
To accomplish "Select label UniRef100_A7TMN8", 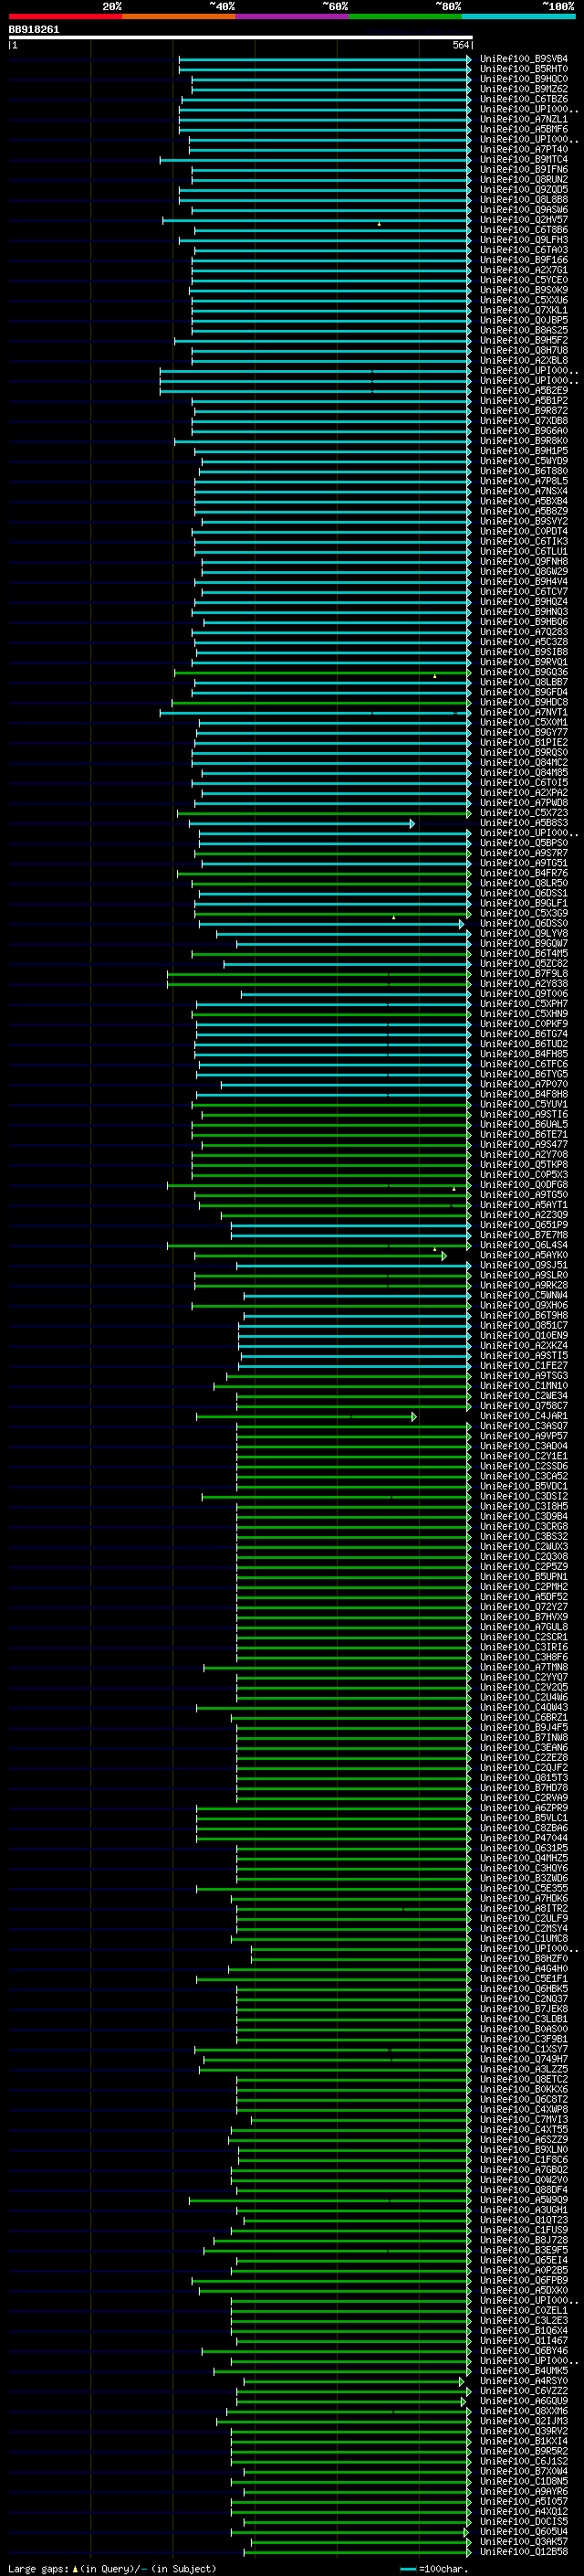I will point(524,1667).
